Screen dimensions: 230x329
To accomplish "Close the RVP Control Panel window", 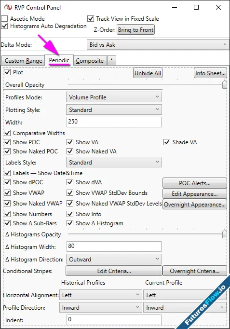I will pos(218,7).
